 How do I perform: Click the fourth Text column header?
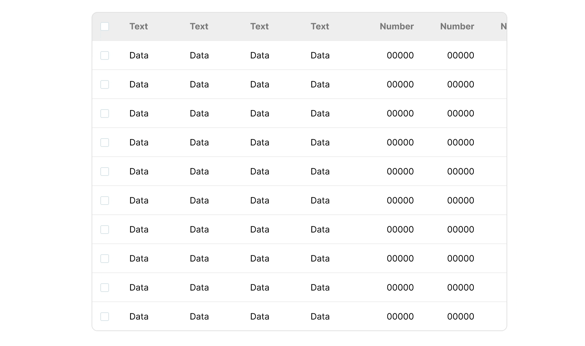coord(320,26)
